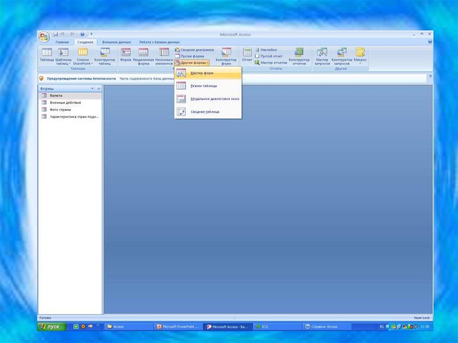The width and height of the screenshot is (458, 343).
Task: Click the пуск Start button
Action: [51, 327]
